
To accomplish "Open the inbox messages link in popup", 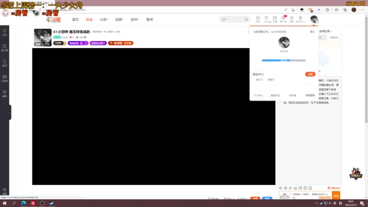I will pos(293,96).
